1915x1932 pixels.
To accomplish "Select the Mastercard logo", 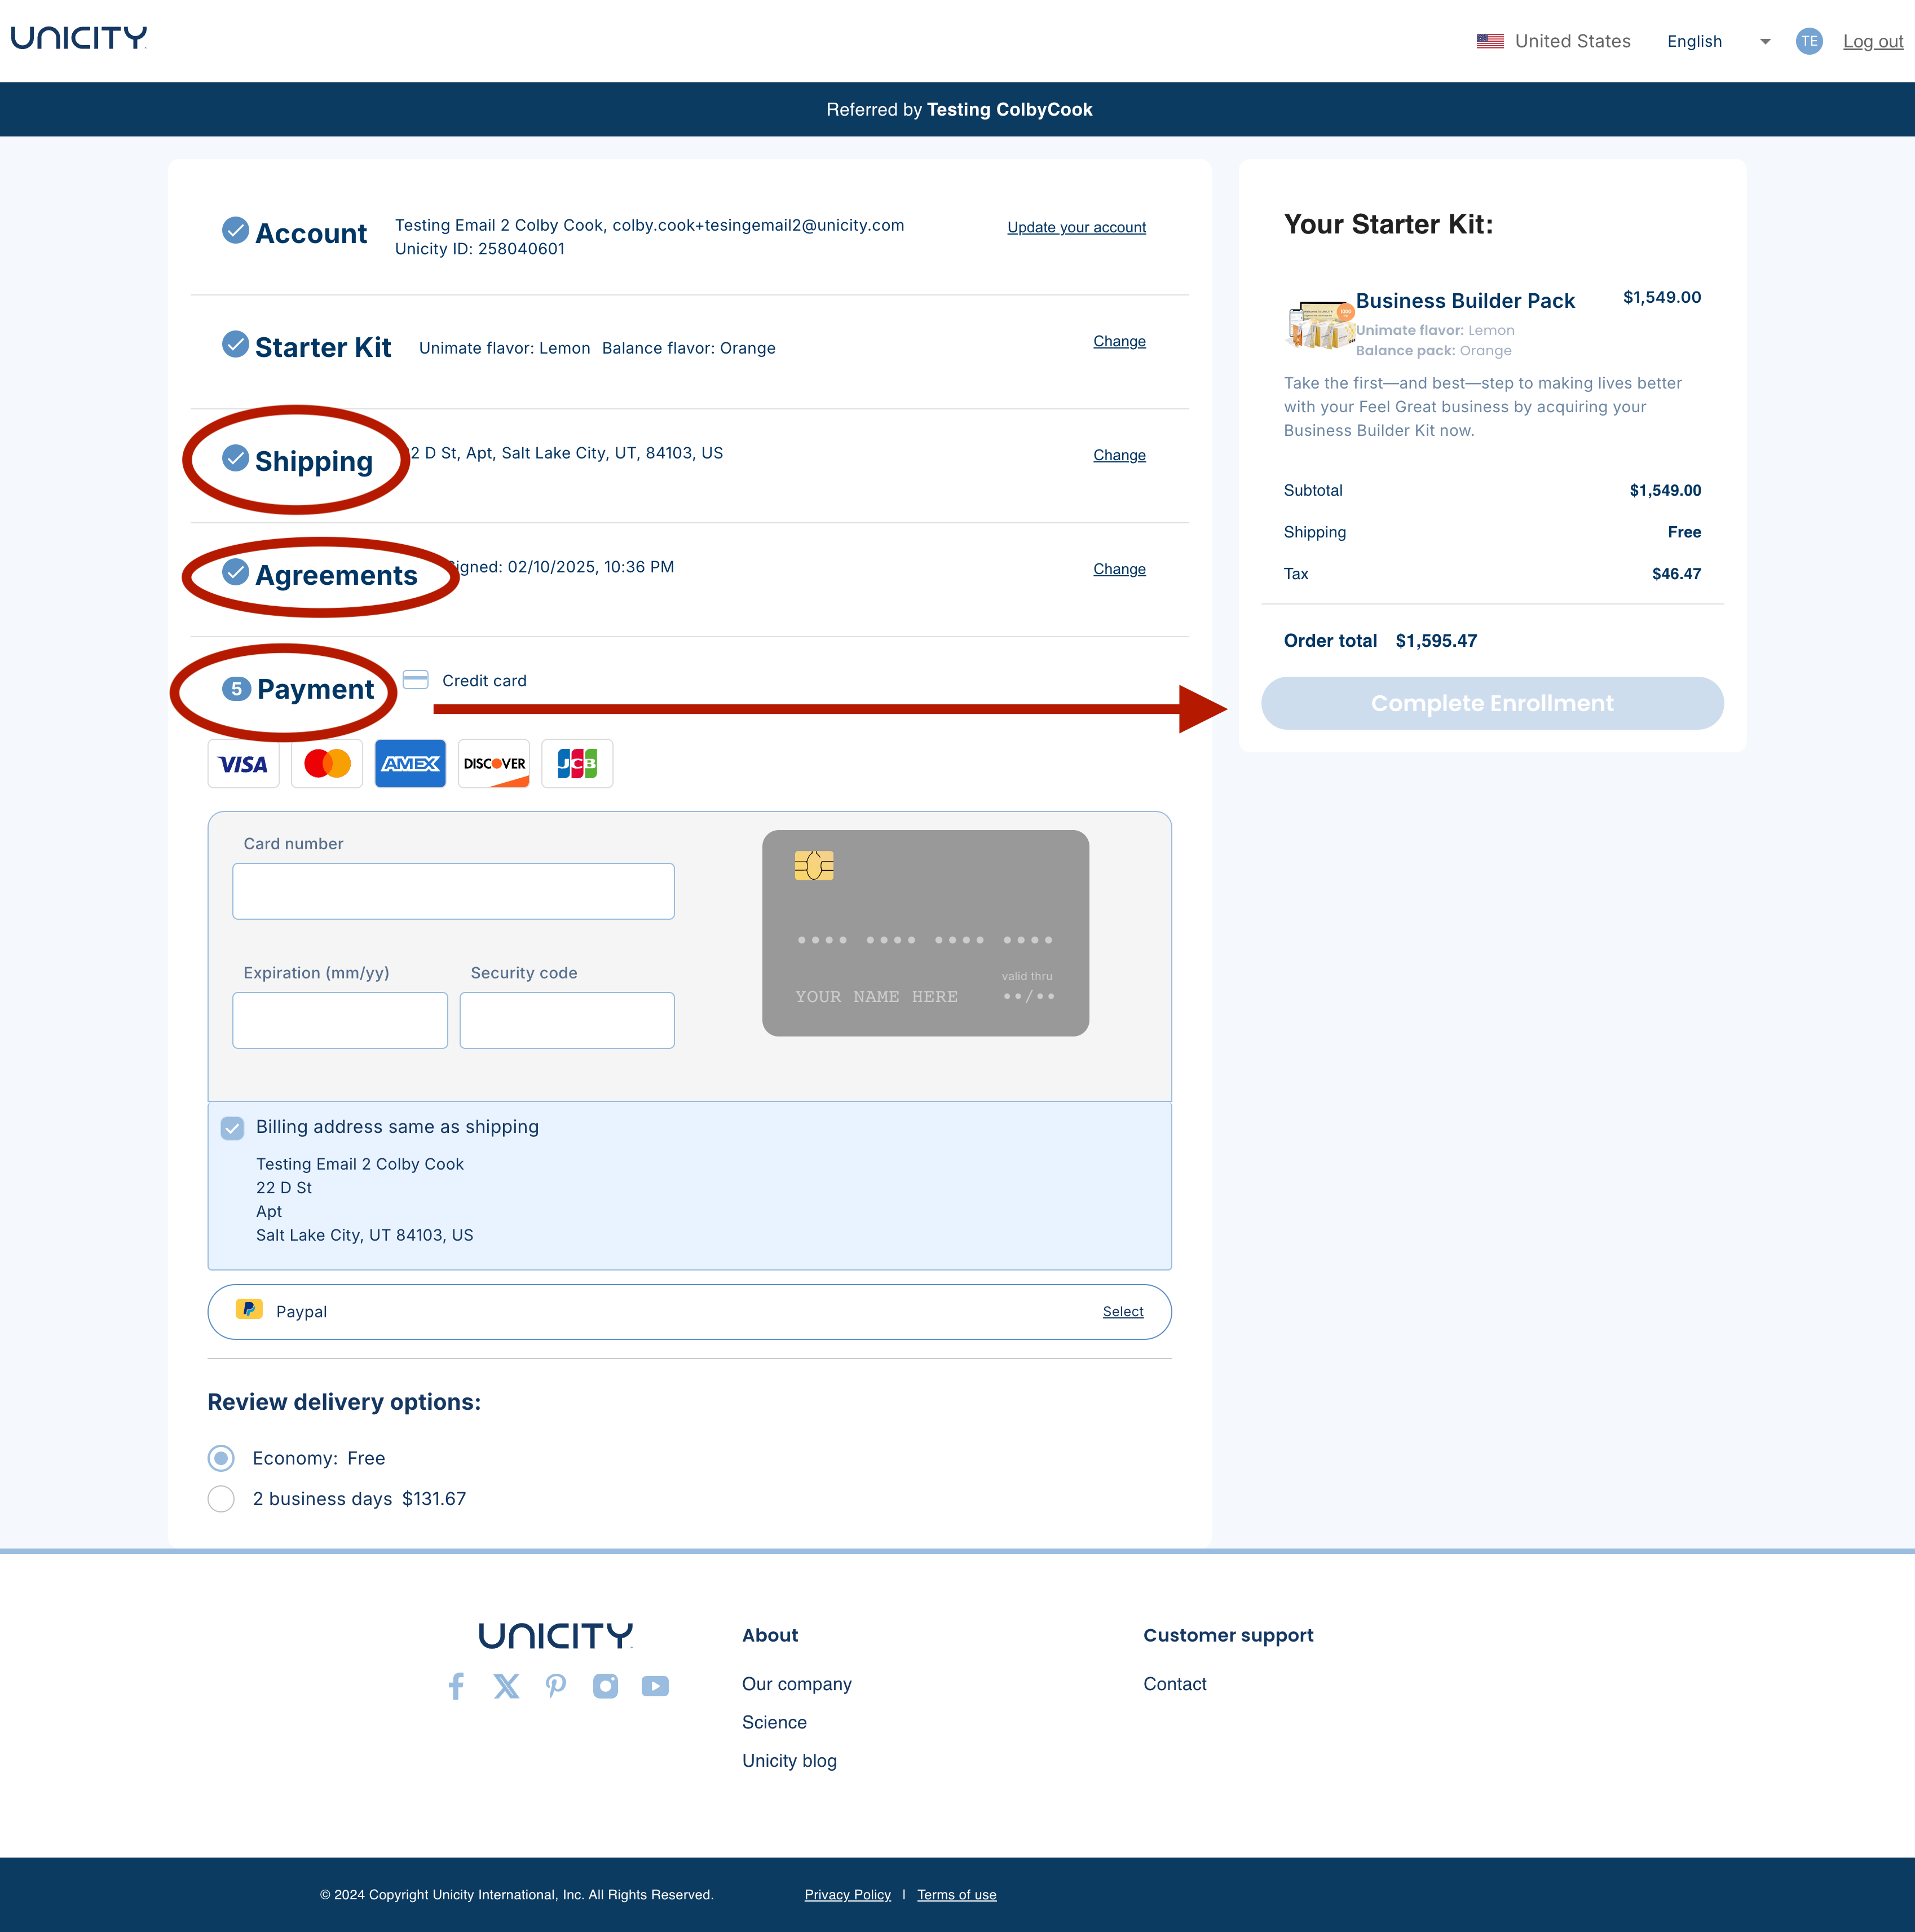I will click(x=327, y=764).
